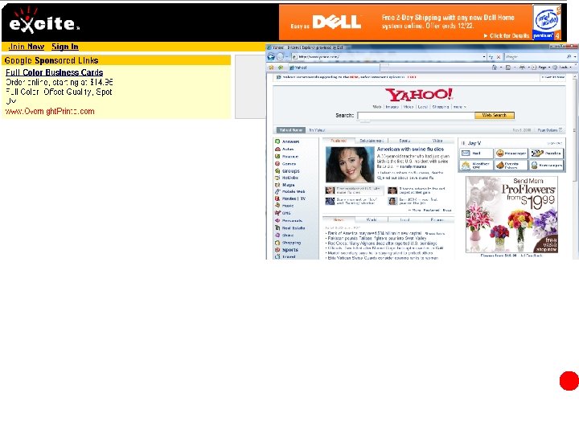Open the Page menu in IE
This screenshot has height=434, width=579.
click(x=540, y=68)
